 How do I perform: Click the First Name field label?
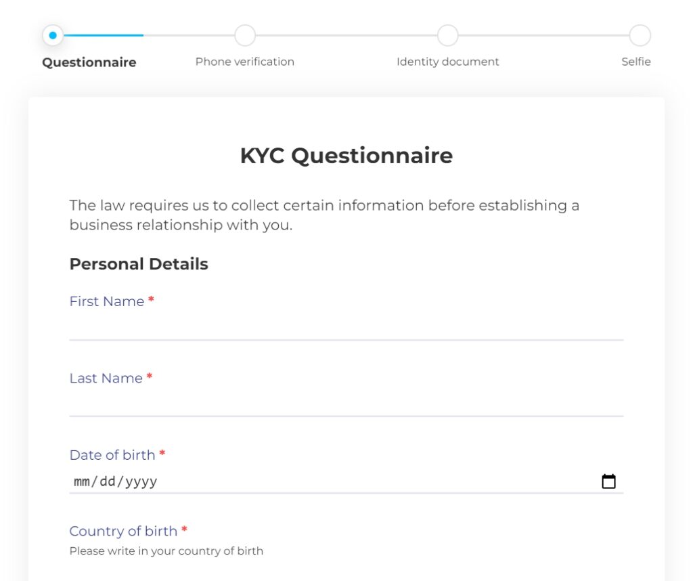point(107,301)
